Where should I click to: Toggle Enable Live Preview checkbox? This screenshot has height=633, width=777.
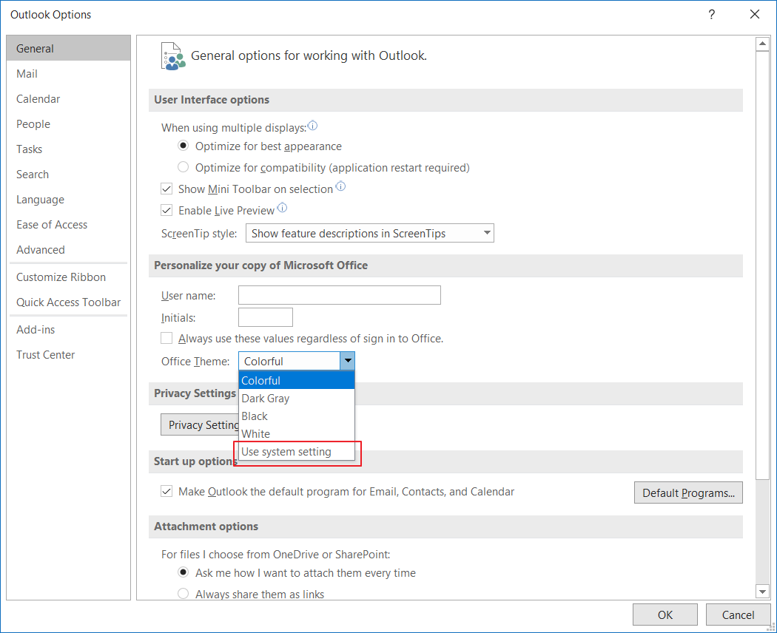(166, 211)
